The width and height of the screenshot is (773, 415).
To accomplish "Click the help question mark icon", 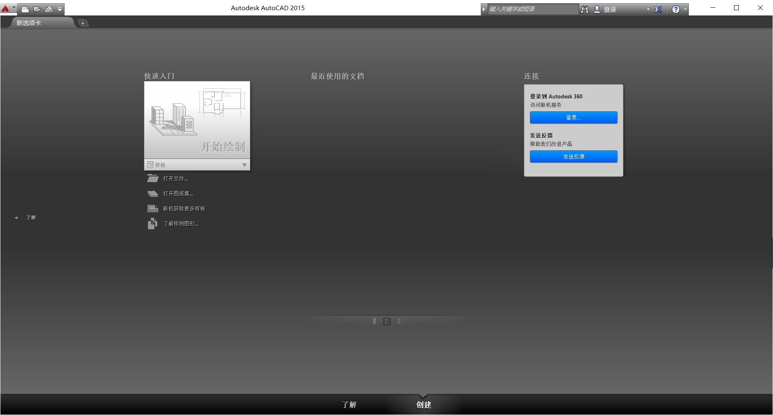I will 675,9.
